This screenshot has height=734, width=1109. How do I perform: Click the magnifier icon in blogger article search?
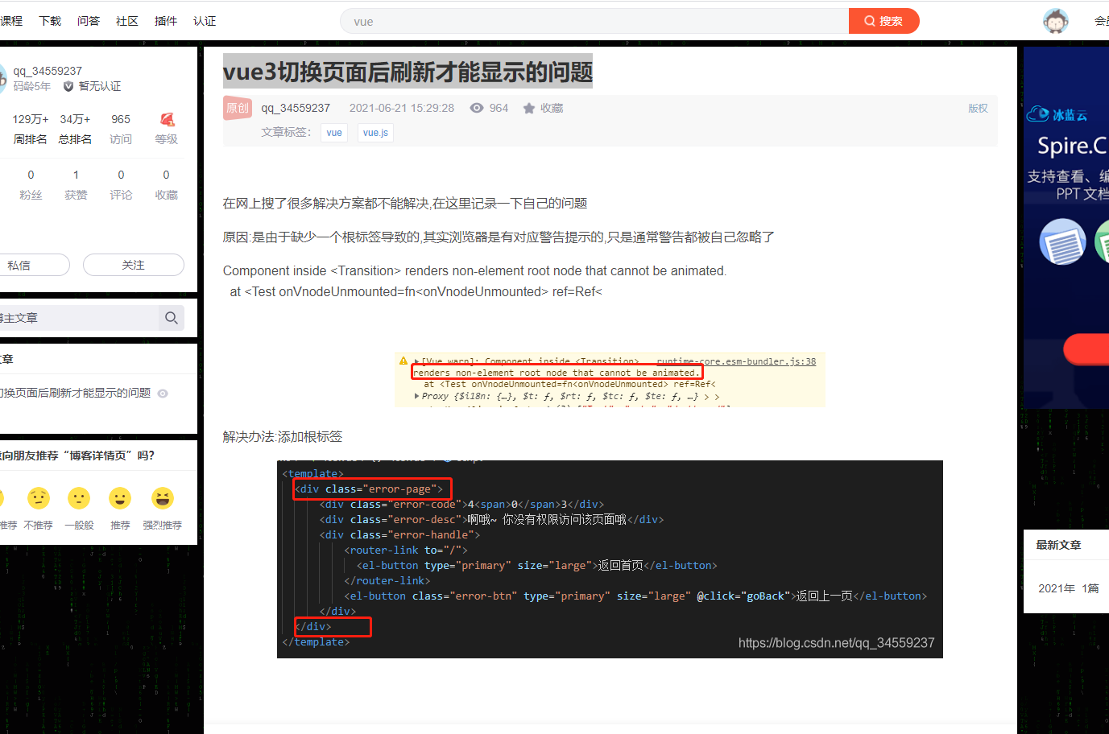pyautogui.click(x=172, y=318)
